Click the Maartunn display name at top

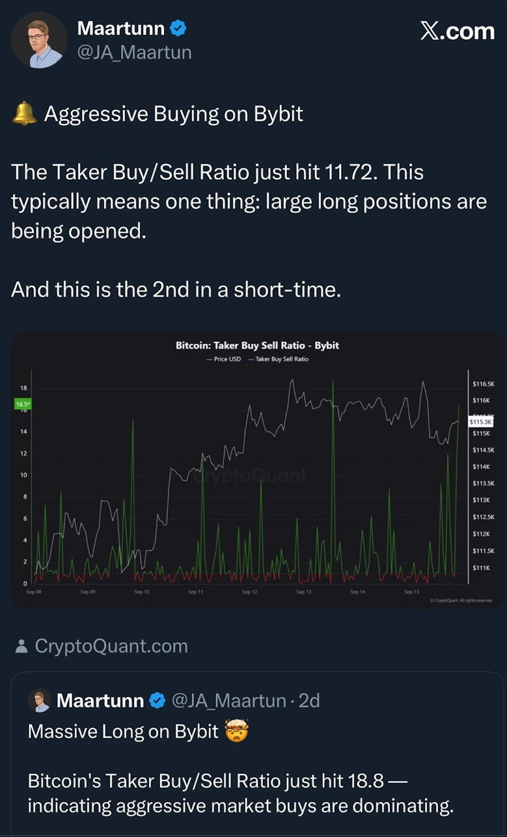point(120,28)
